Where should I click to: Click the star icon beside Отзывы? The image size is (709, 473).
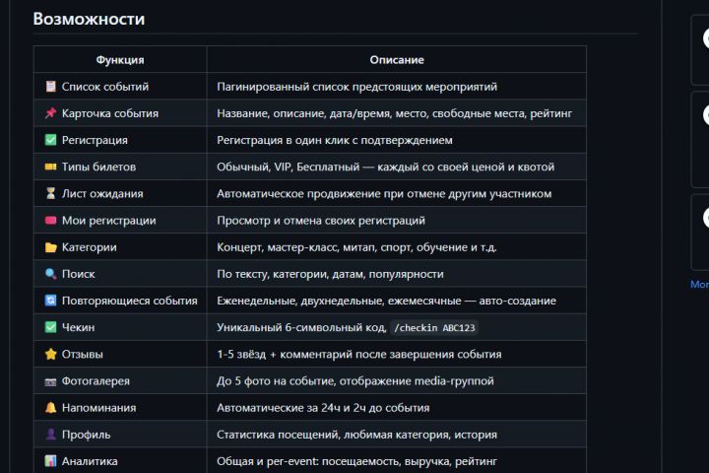[50, 354]
